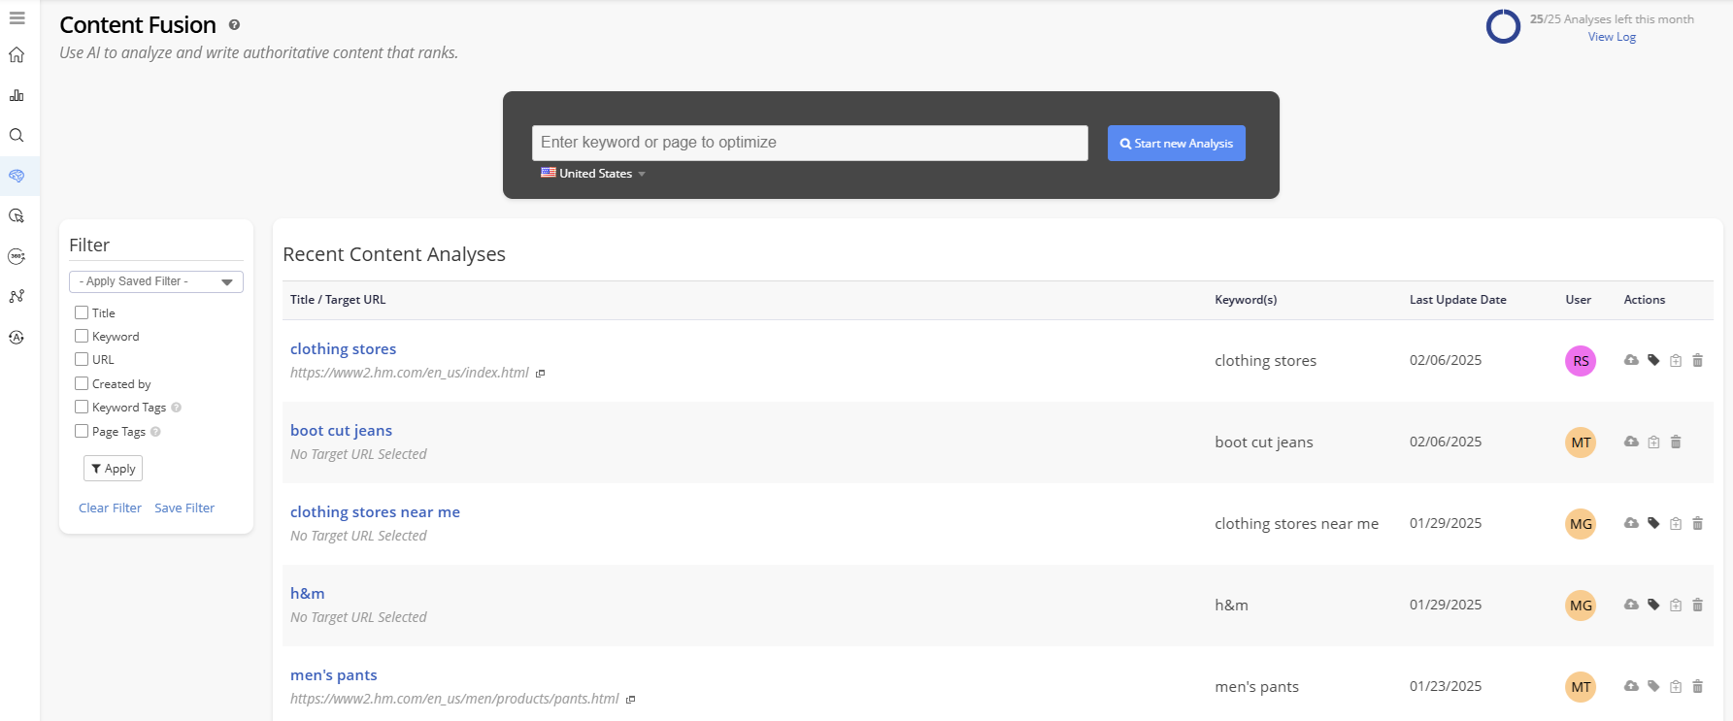Check the Created by filter option

(x=82, y=383)
